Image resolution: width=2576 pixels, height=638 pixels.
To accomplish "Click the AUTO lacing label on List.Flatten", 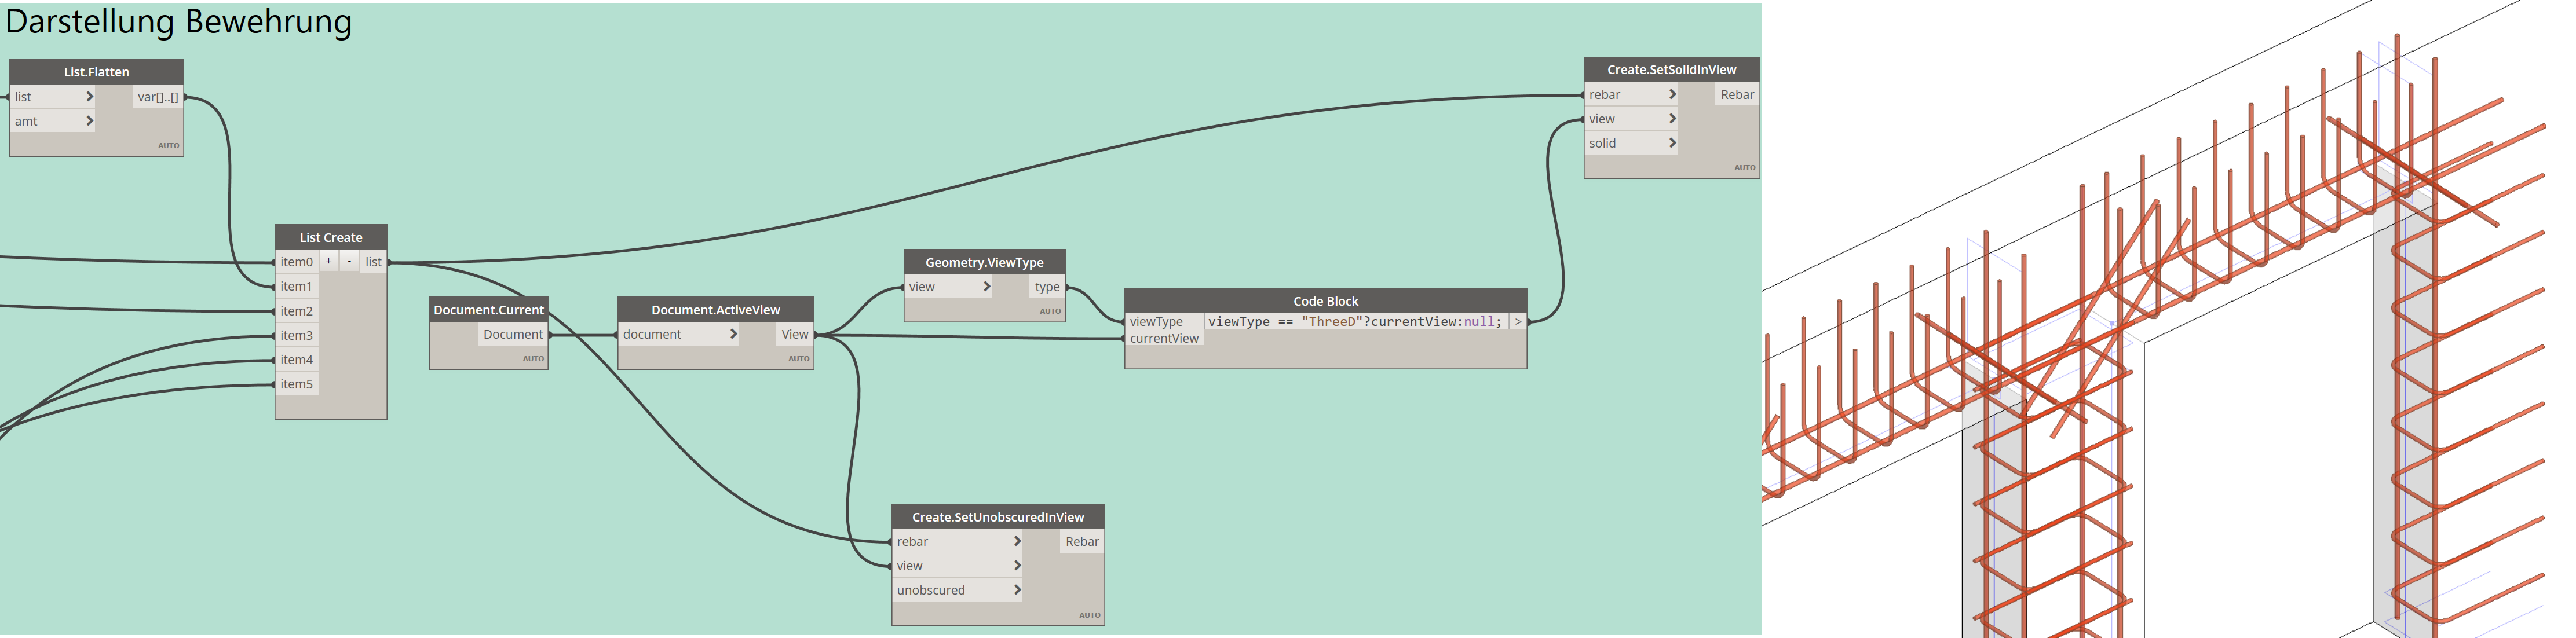I will pos(168,146).
